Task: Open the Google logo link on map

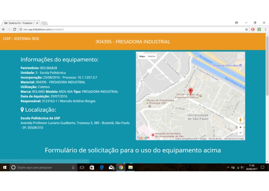Action: [143, 137]
